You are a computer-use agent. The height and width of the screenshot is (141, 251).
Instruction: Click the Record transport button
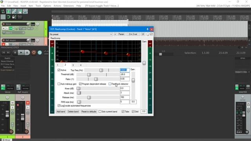pyautogui.click(x=34, y=52)
